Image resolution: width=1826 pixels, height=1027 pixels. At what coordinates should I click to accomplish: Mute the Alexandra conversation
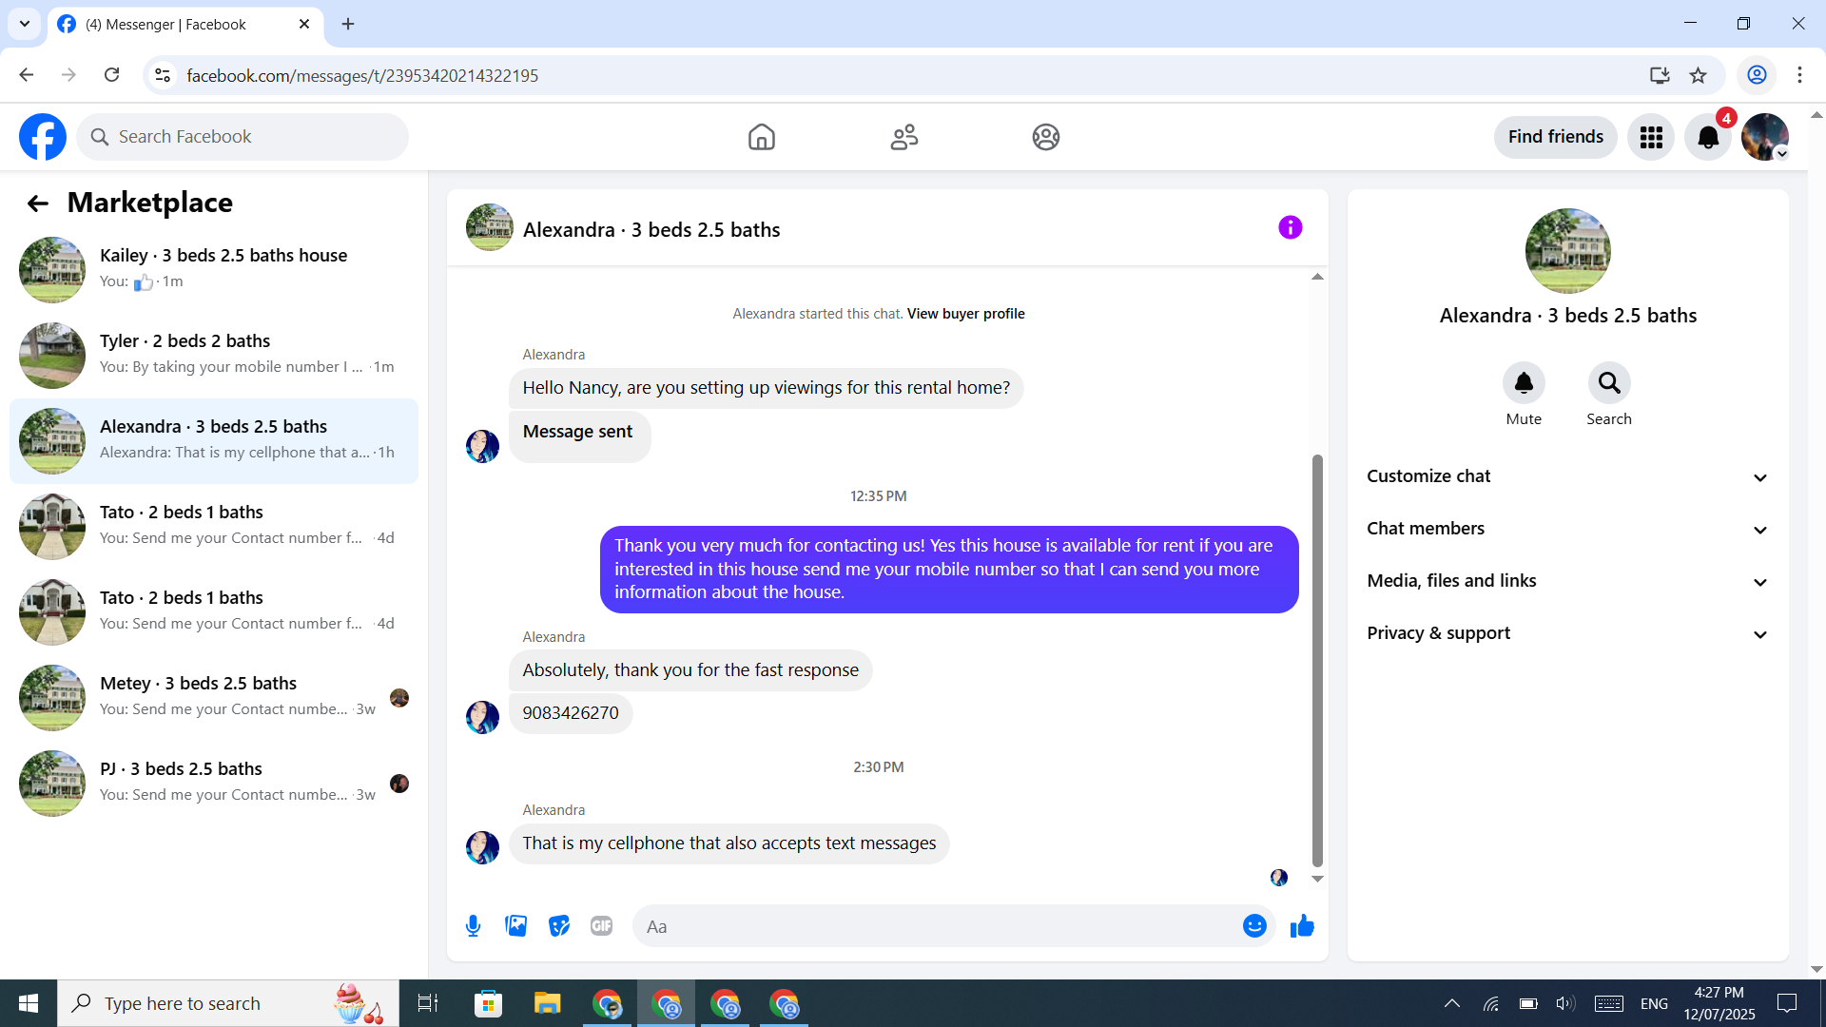[1524, 383]
